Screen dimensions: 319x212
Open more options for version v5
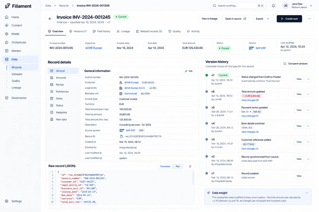coord(308,110)
